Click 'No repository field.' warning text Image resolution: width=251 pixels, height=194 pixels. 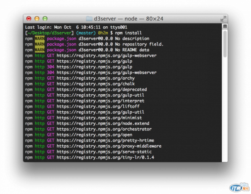[x=139, y=44]
